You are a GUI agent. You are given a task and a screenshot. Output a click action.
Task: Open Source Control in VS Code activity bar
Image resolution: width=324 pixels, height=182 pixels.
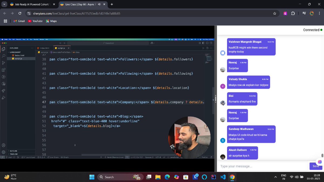4,63
